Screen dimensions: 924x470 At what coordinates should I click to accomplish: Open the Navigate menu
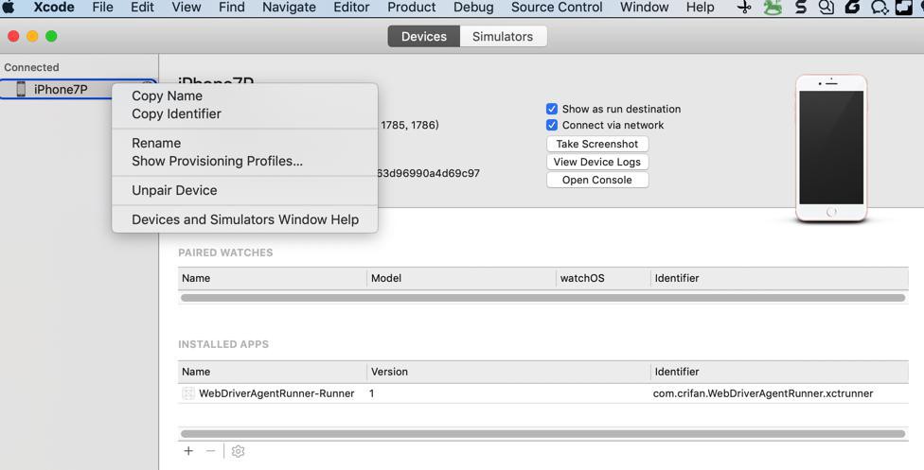[289, 7]
